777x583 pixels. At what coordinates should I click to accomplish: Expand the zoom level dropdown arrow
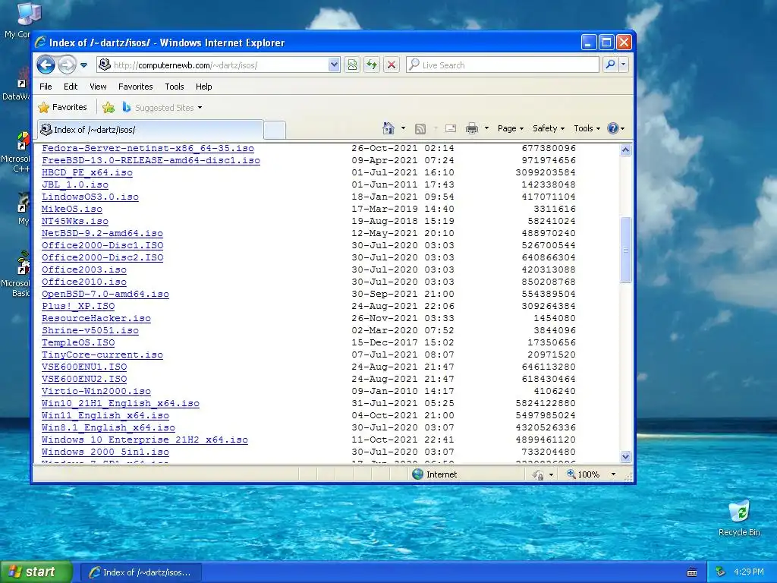(613, 474)
